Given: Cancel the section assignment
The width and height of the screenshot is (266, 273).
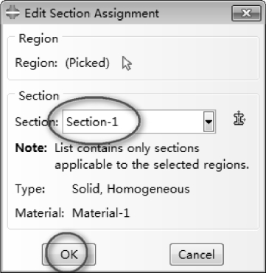Looking at the screenshot, I should point(197,255).
